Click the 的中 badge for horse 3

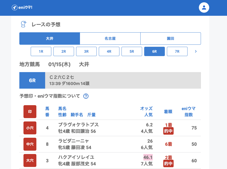(168, 164)
